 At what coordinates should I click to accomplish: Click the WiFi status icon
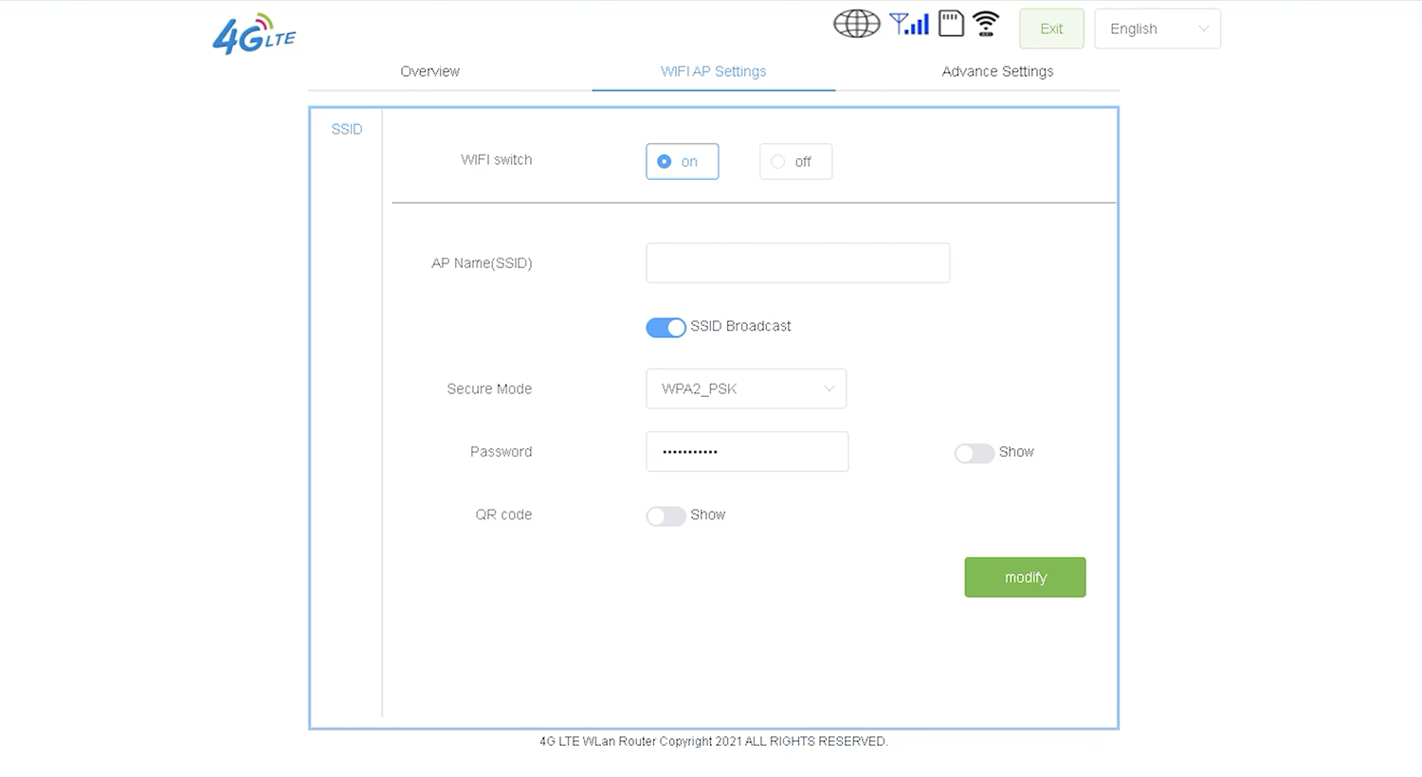986,24
